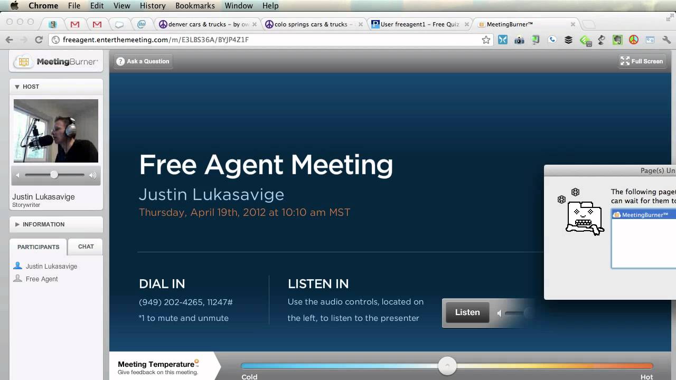Switch to the speech bubble pinned tab

119,24
